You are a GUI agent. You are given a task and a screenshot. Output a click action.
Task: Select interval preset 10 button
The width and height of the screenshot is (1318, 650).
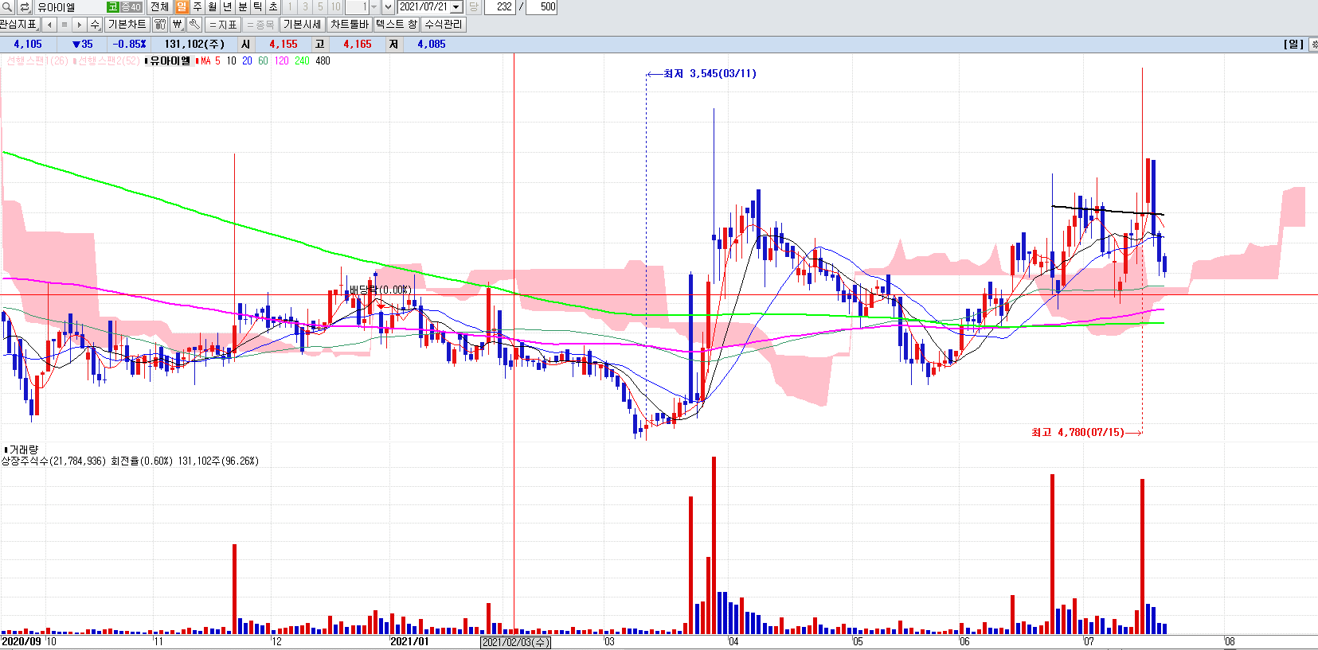pyautogui.click(x=335, y=7)
